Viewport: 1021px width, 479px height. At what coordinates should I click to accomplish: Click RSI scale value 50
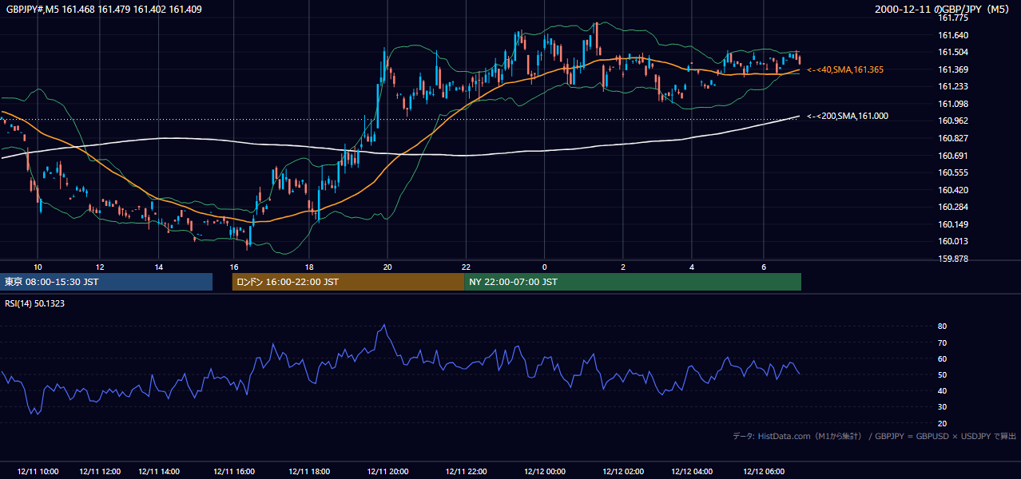[943, 375]
